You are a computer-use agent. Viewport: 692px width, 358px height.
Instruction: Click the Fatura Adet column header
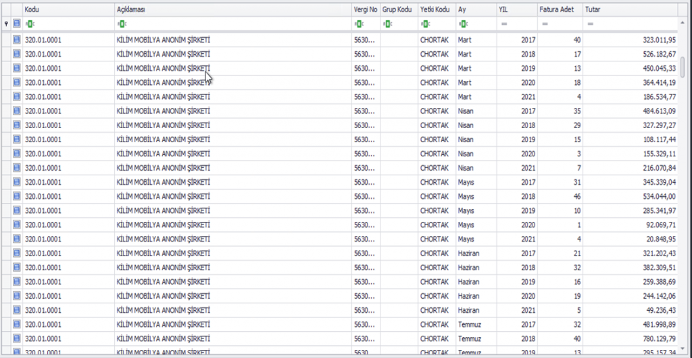point(560,10)
